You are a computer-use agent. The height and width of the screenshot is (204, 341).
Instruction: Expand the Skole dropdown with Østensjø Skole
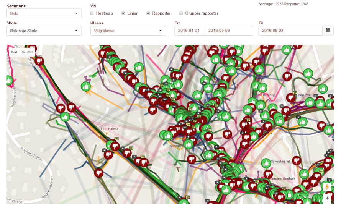44,31
